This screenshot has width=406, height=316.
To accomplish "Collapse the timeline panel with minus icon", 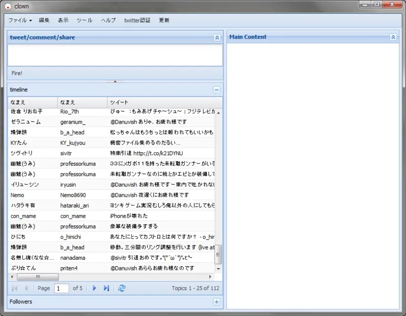I will pyautogui.click(x=217, y=90).
